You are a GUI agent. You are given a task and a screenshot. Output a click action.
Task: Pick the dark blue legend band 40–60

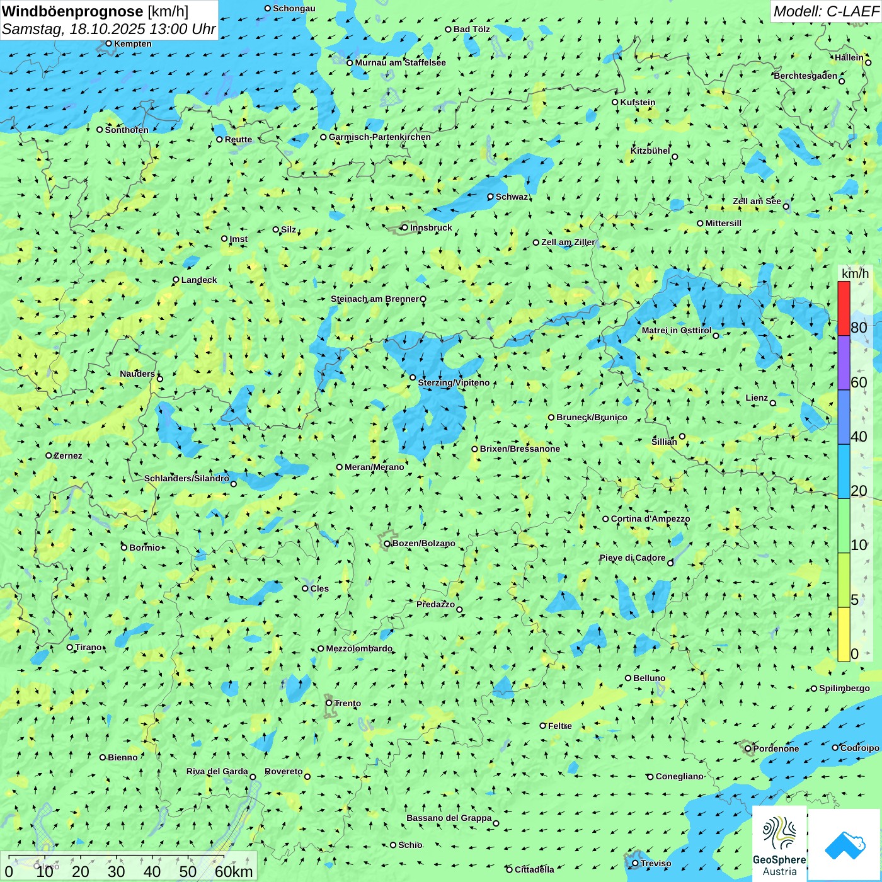844,418
